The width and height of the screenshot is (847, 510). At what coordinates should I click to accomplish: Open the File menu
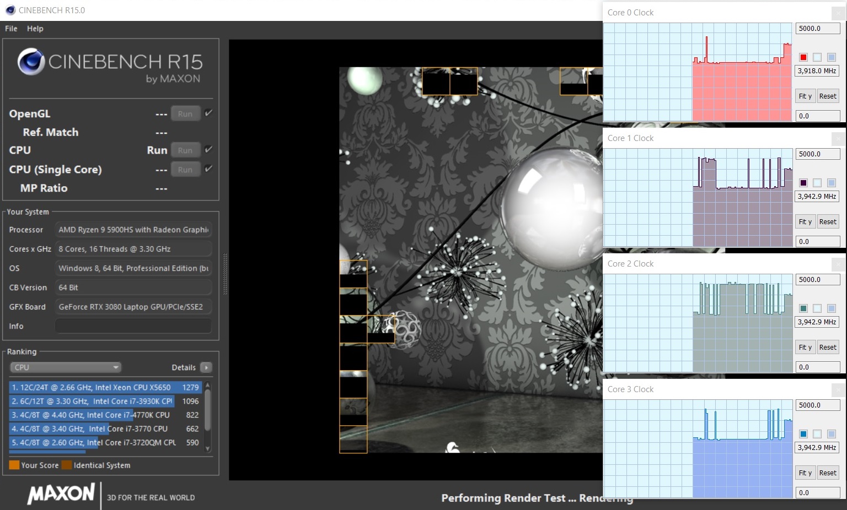coord(11,29)
